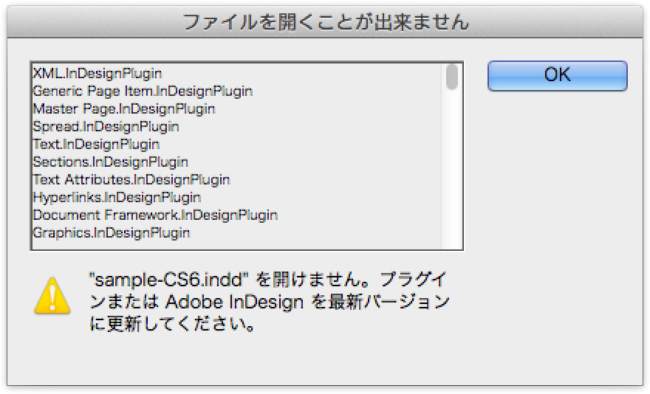
Task: Click the plugin list scrollbar thumb
Action: click(452, 77)
